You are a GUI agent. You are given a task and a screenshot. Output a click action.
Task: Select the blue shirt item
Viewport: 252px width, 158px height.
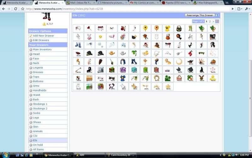123,78
